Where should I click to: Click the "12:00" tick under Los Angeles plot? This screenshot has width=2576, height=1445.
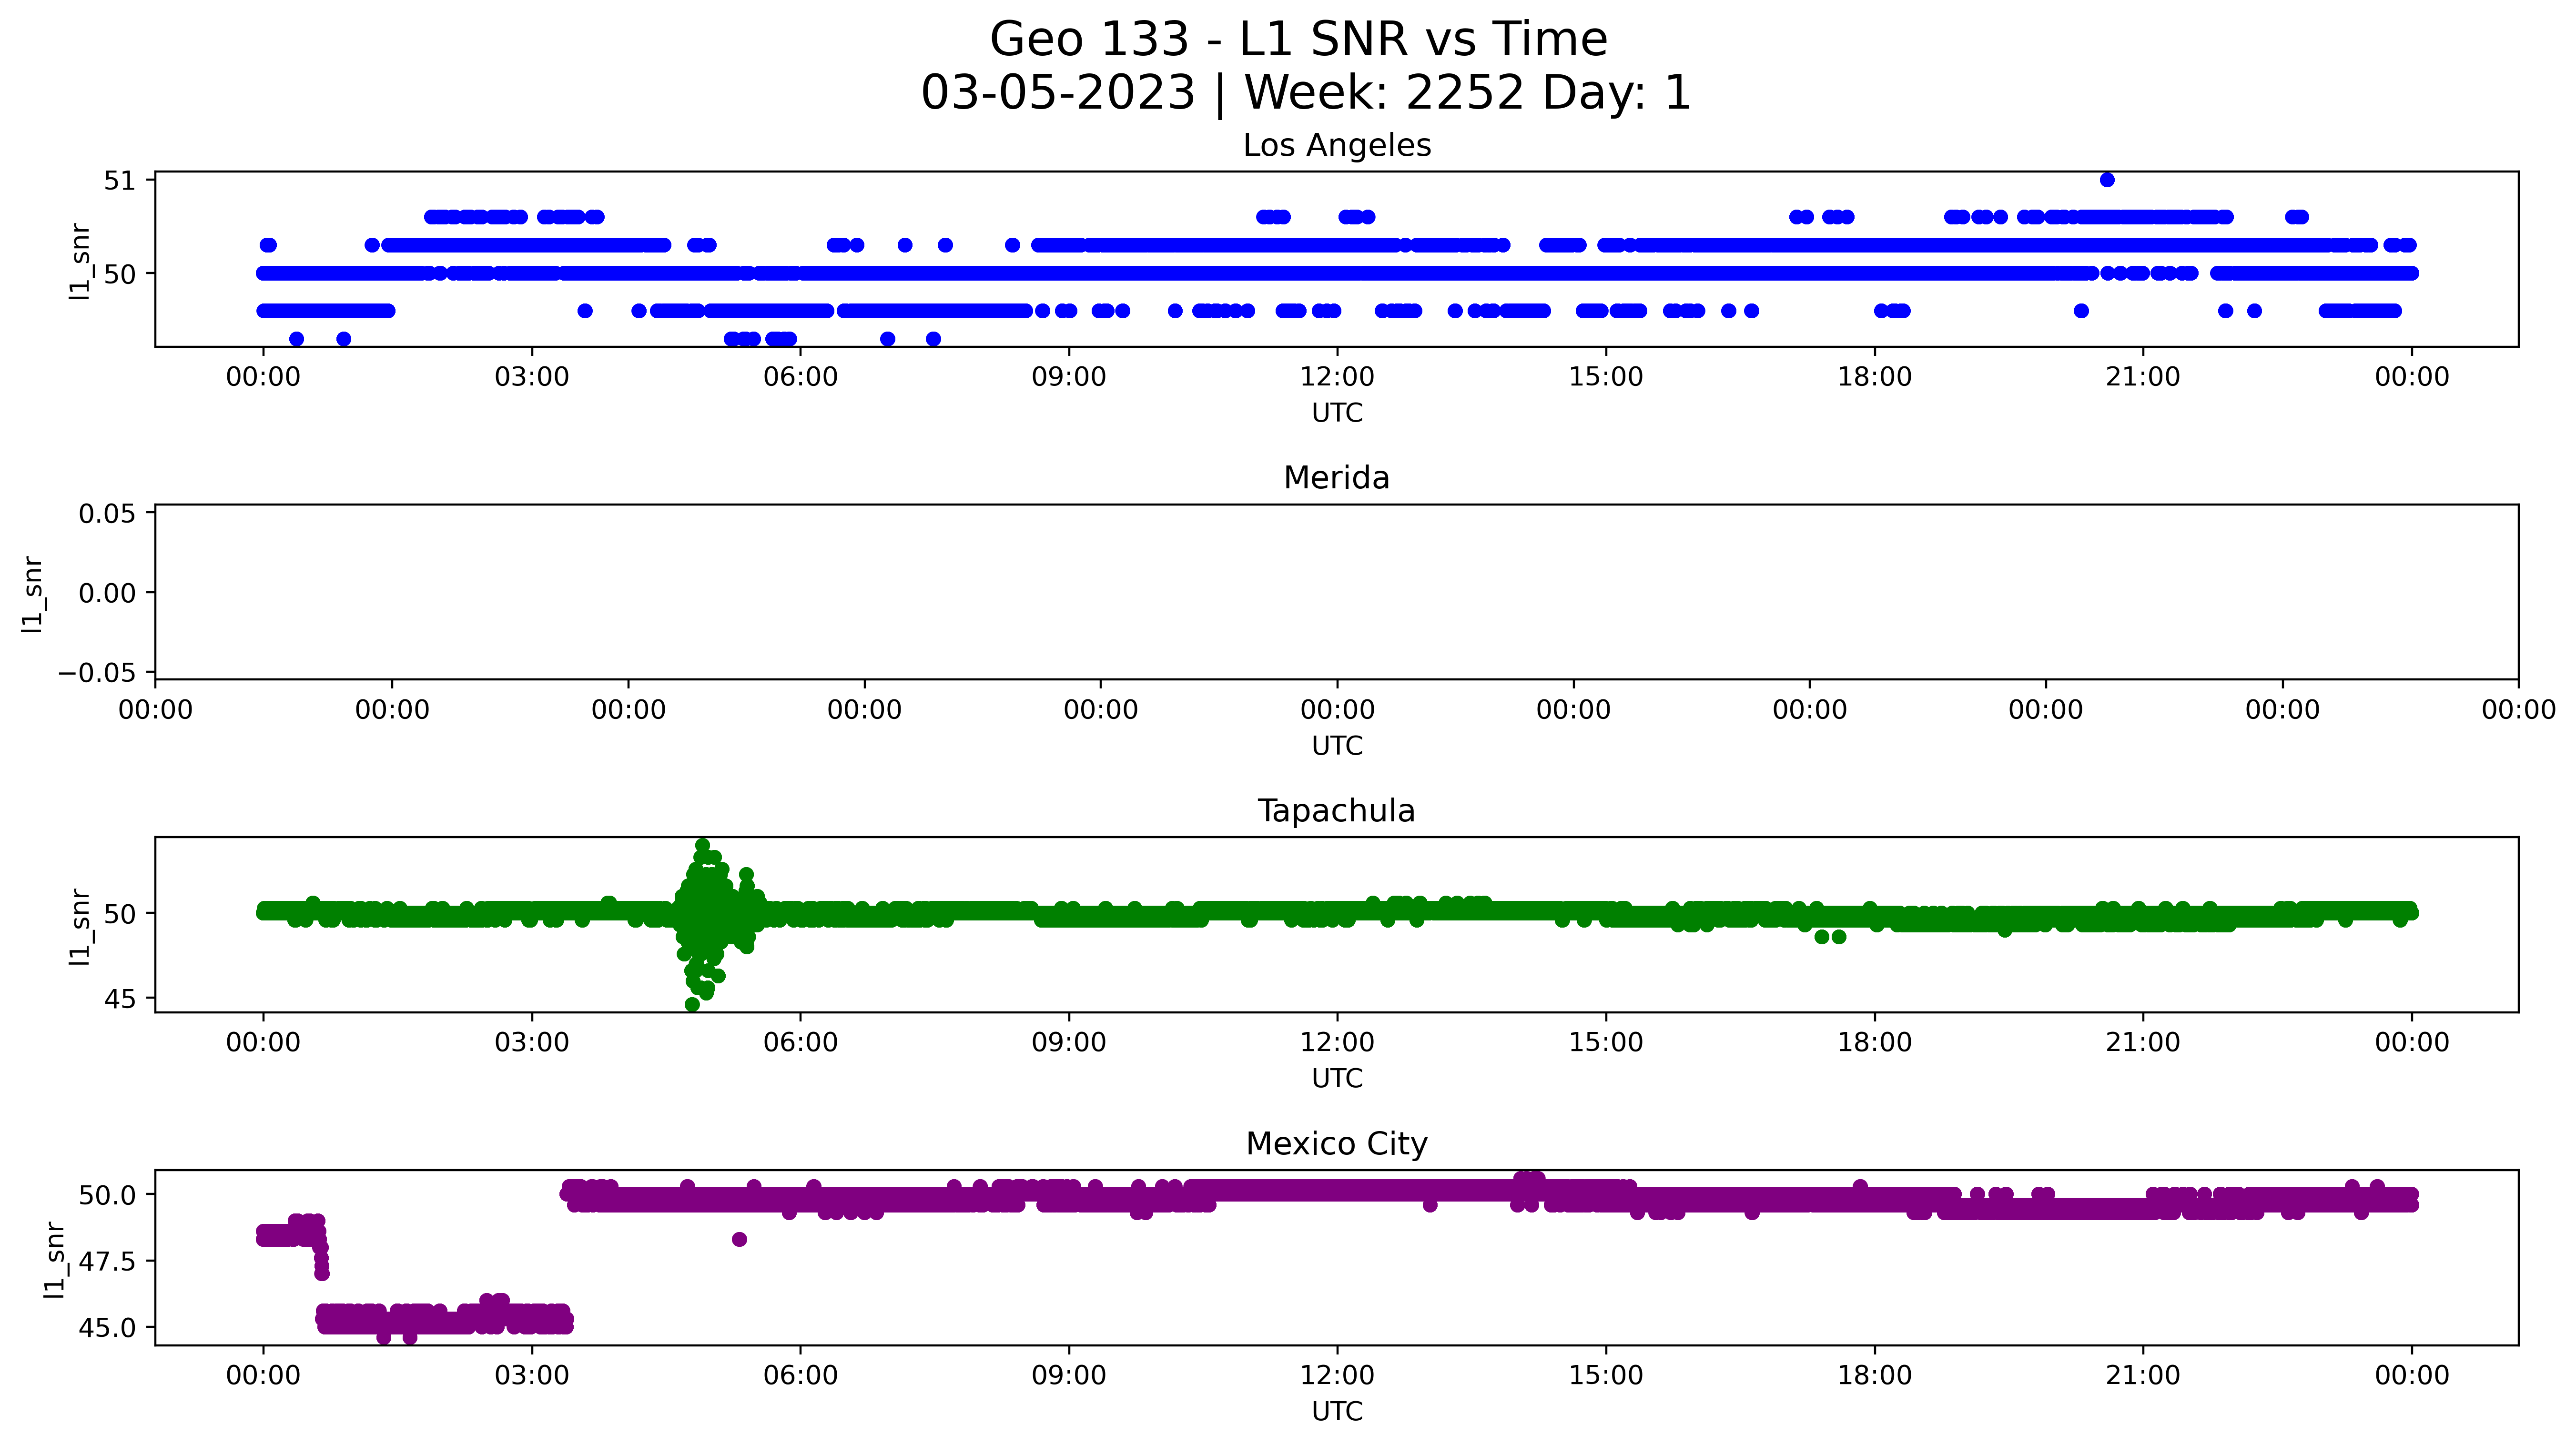[1337, 377]
